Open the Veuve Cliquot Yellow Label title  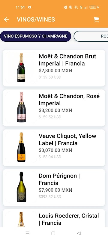click(67, 139)
